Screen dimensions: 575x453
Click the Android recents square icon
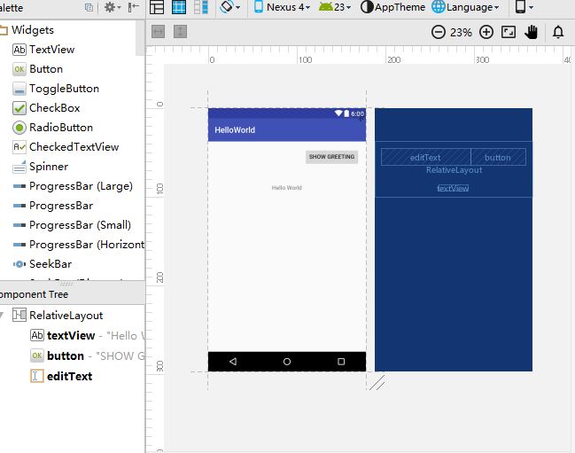341,362
